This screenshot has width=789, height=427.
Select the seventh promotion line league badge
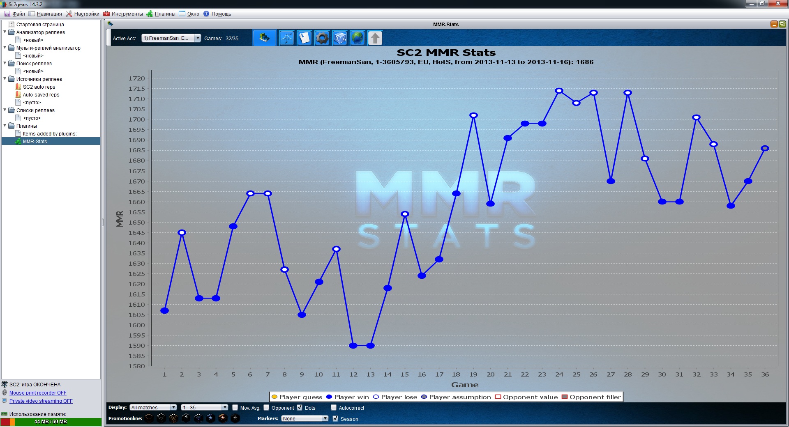click(x=223, y=418)
